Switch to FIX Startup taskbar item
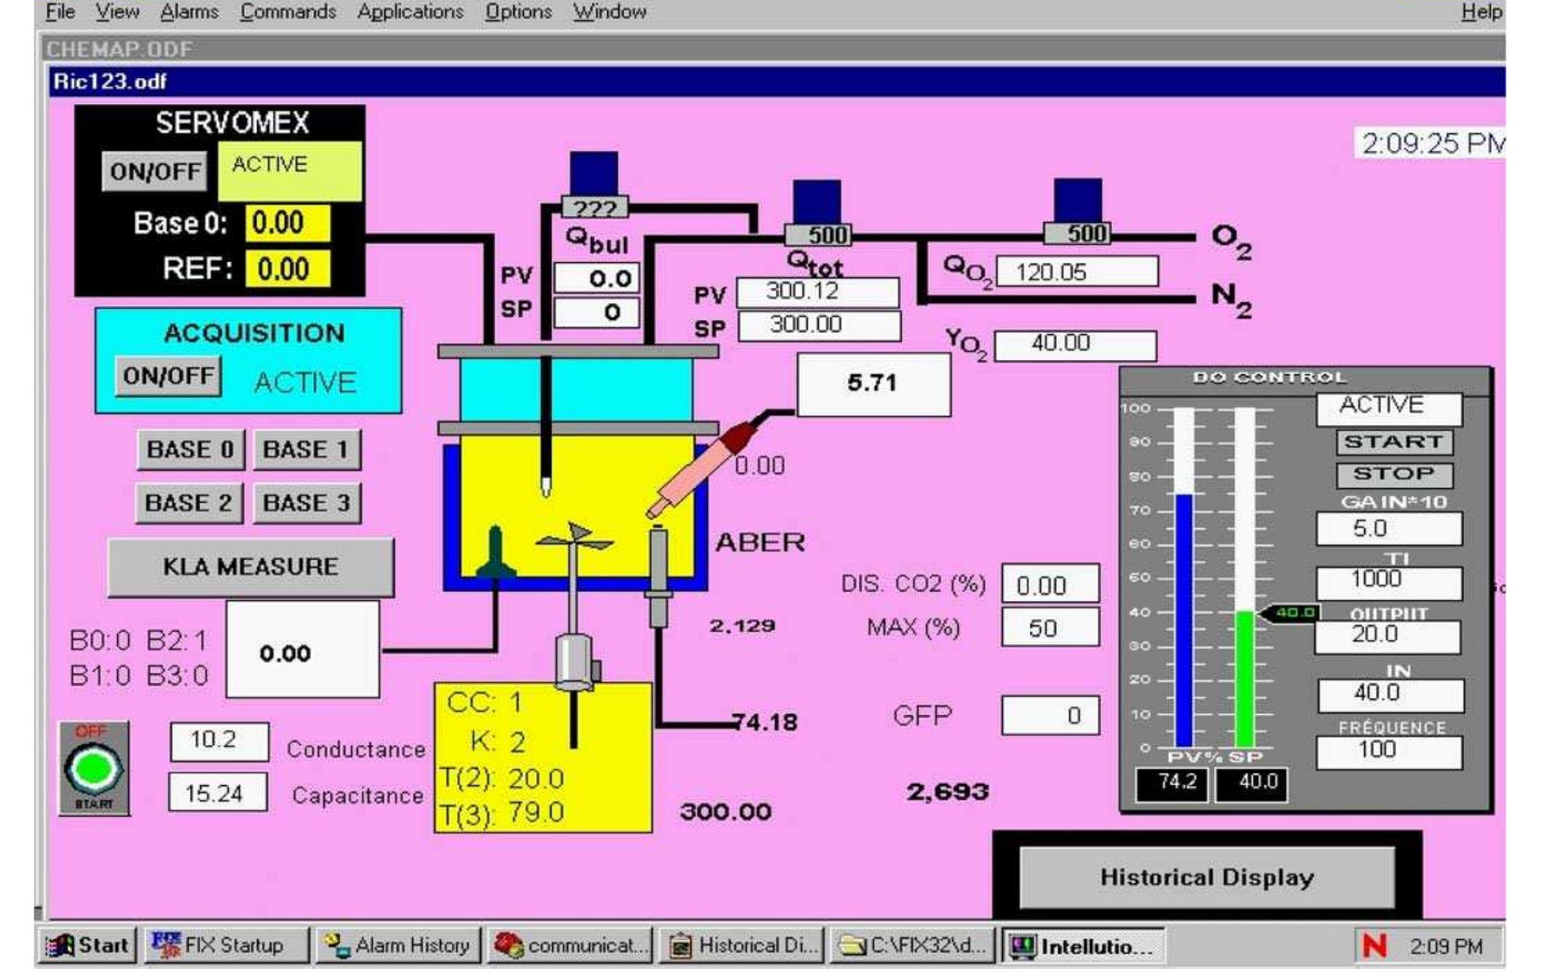1555x974 pixels. pyautogui.click(x=227, y=946)
